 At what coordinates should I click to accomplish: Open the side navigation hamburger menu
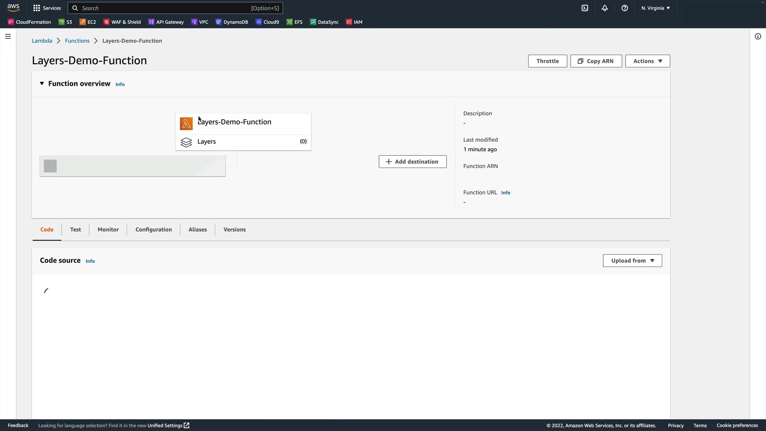[x=8, y=36]
